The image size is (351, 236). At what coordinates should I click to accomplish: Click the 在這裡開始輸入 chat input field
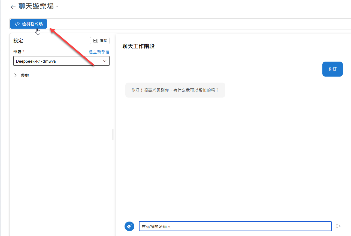pos(235,226)
